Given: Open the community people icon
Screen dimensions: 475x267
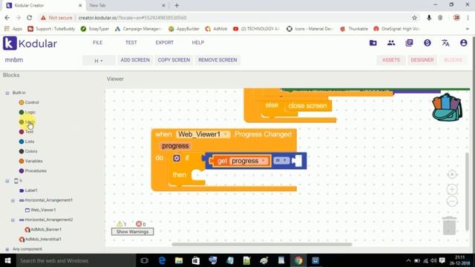Looking at the screenshot, I should (x=391, y=43).
